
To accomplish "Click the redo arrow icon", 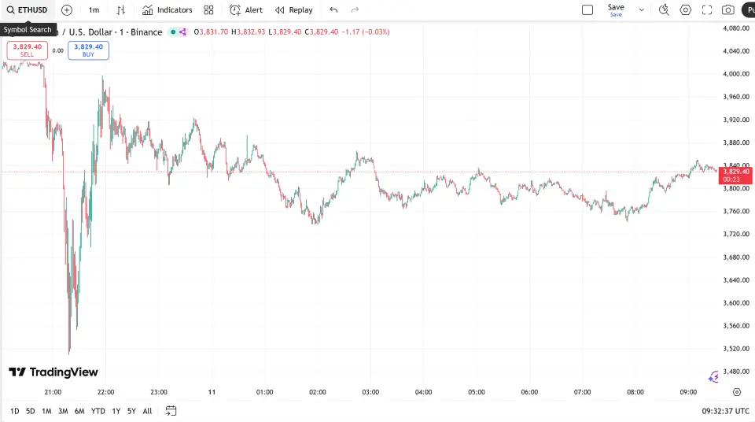I will (x=355, y=10).
